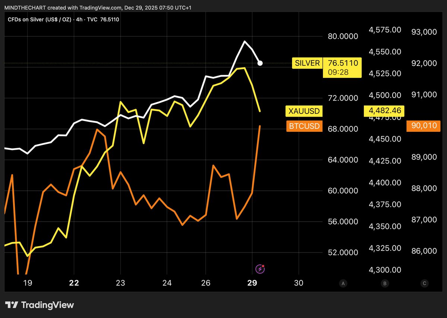Screen dimensions: 447x318
Task: Click the 29 date label on the time axis
Action: pyautogui.click(x=251, y=283)
